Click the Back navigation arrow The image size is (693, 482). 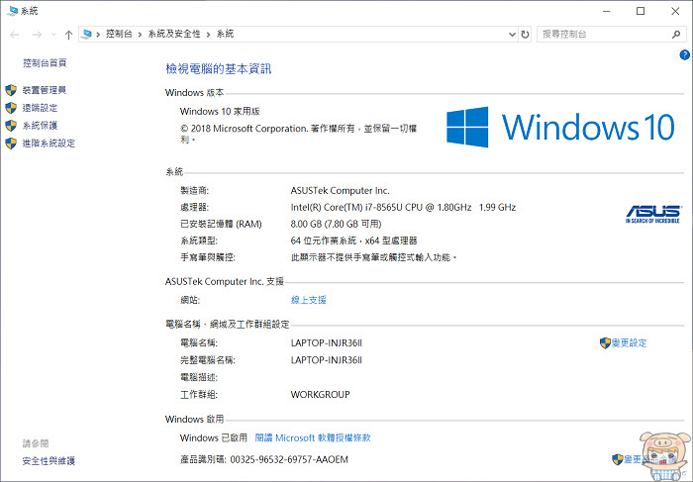(x=15, y=35)
